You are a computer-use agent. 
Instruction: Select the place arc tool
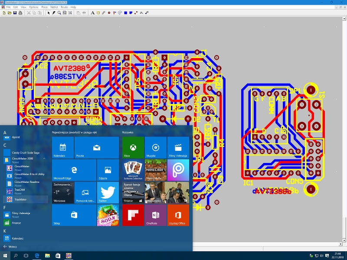pyautogui.click(x=120, y=13)
